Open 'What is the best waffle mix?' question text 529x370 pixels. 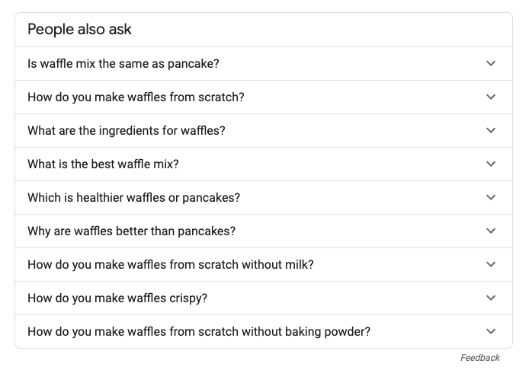click(103, 164)
